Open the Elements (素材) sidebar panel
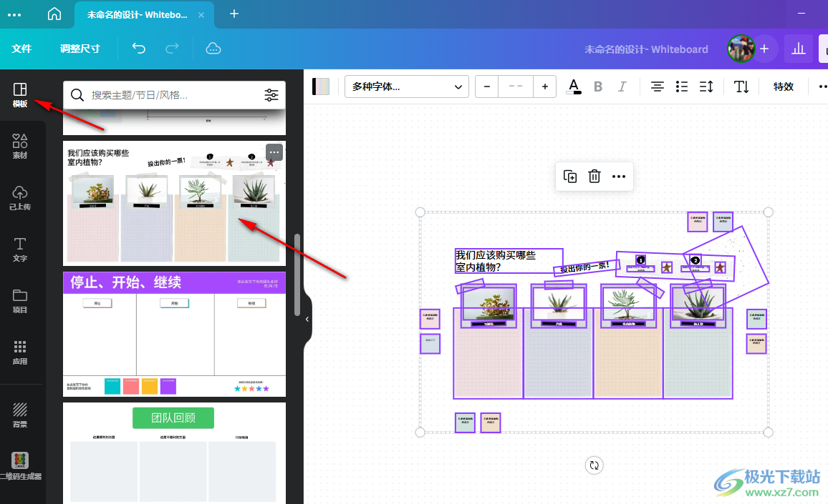 [x=20, y=146]
